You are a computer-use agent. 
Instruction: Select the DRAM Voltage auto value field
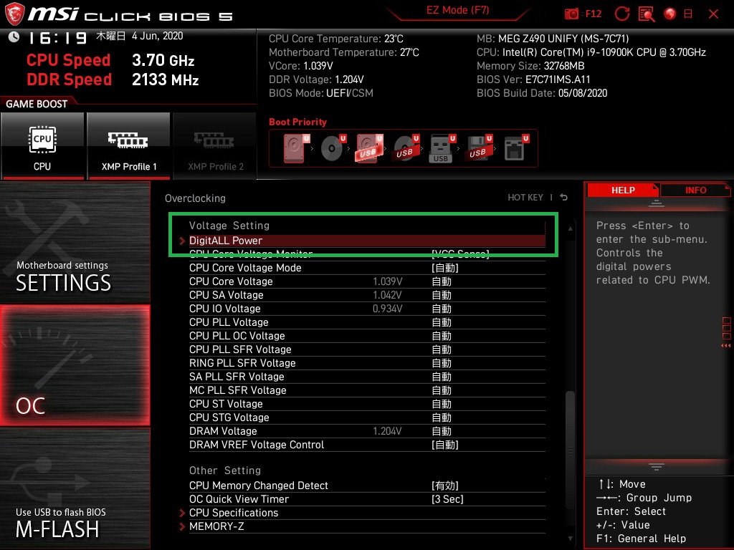pos(442,431)
